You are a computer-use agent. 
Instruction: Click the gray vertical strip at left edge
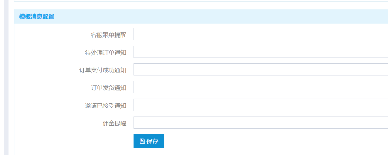click(6, 77)
